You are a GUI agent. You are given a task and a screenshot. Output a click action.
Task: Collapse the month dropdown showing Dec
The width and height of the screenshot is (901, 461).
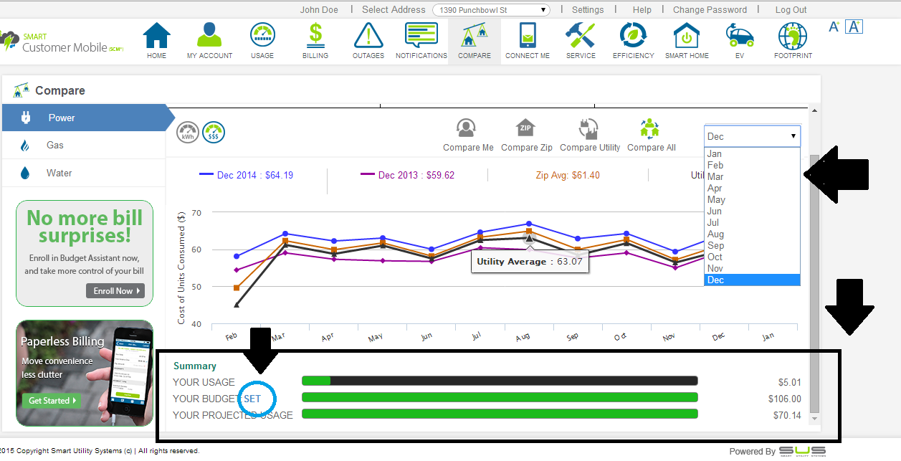(x=752, y=136)
